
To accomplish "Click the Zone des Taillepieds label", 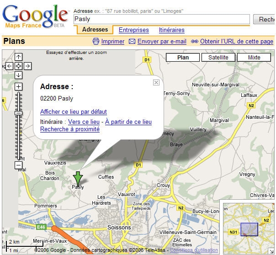I will [141, 206].
